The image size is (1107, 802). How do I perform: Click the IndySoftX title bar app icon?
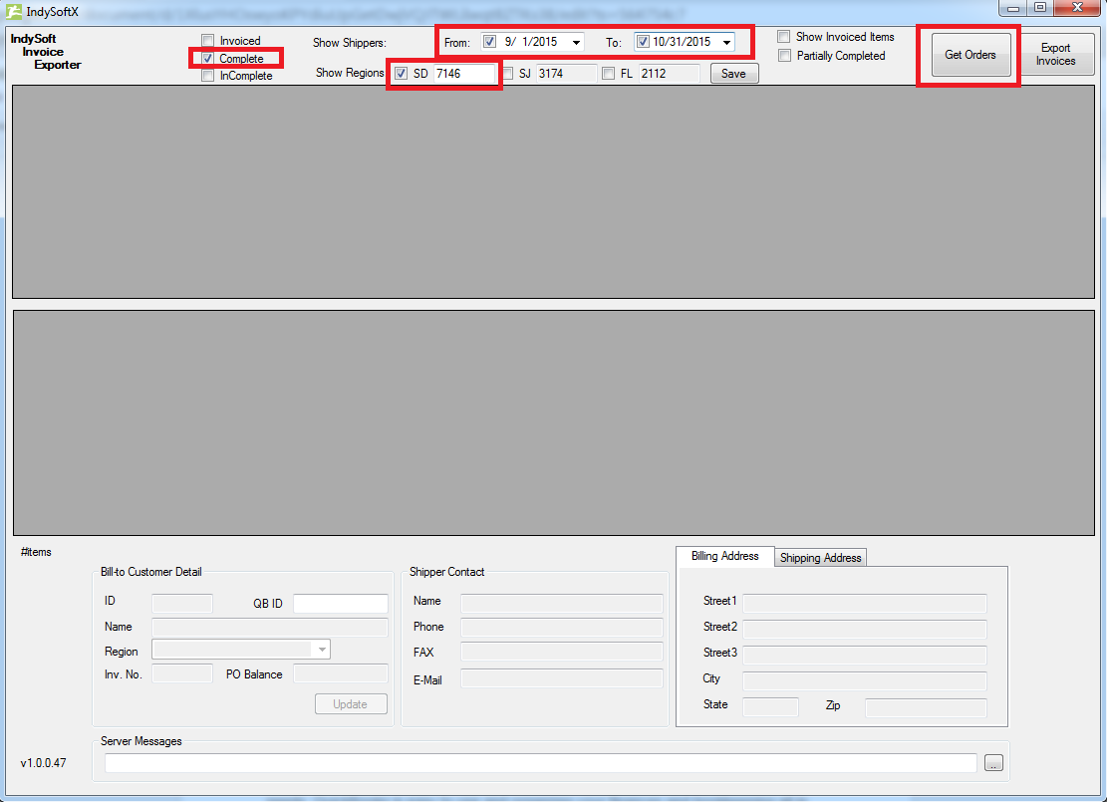pos(13,11)
